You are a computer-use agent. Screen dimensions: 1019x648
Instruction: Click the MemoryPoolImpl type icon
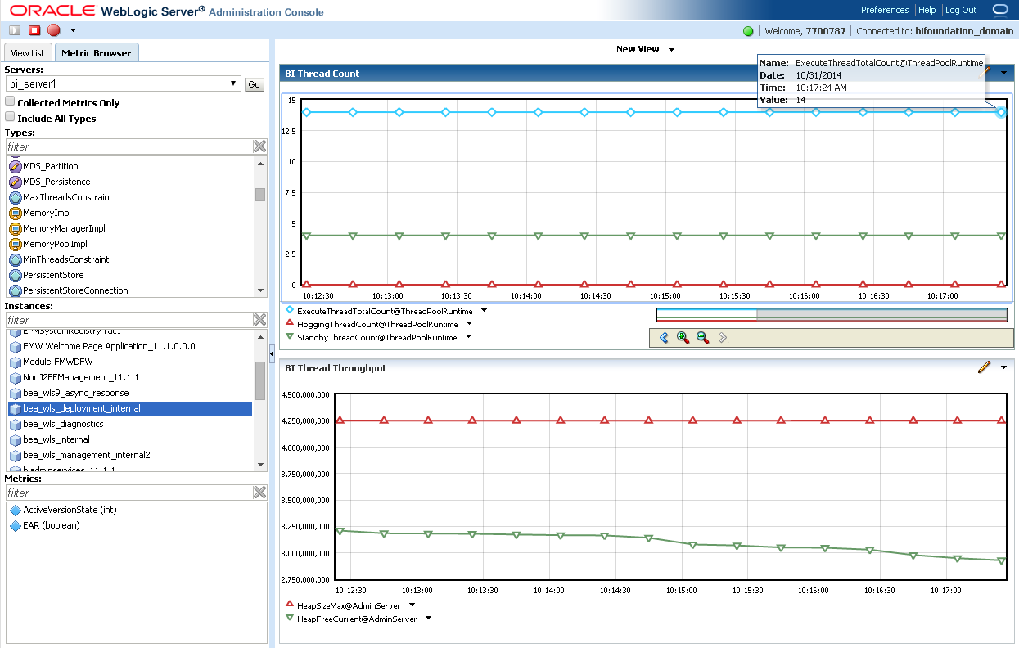tap(15, 244)
